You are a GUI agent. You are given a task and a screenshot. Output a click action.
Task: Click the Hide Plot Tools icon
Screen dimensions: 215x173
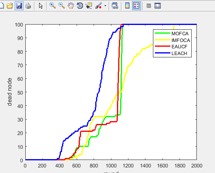point(149,6)
